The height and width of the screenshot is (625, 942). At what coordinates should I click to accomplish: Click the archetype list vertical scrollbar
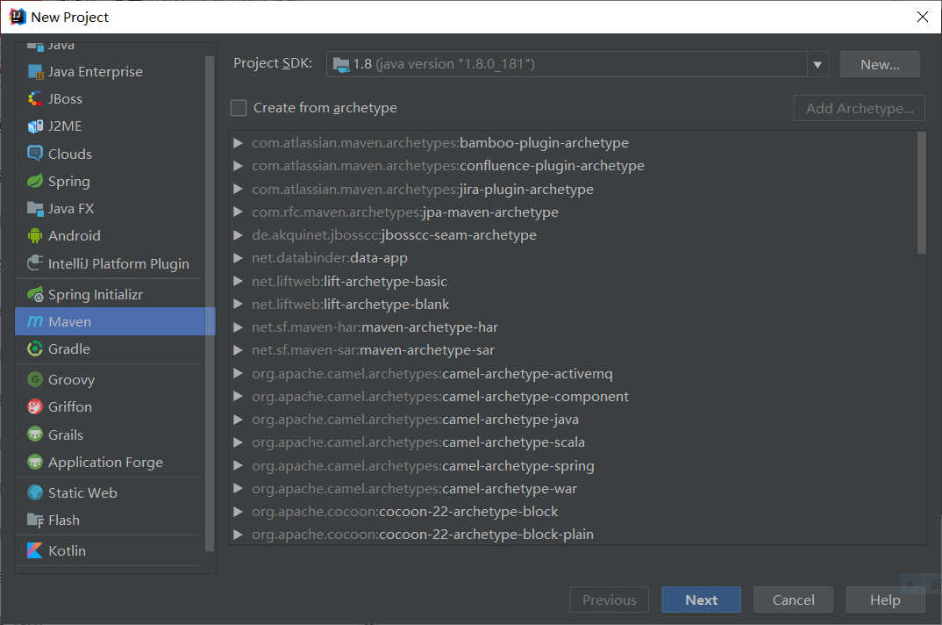pos(921,193)
